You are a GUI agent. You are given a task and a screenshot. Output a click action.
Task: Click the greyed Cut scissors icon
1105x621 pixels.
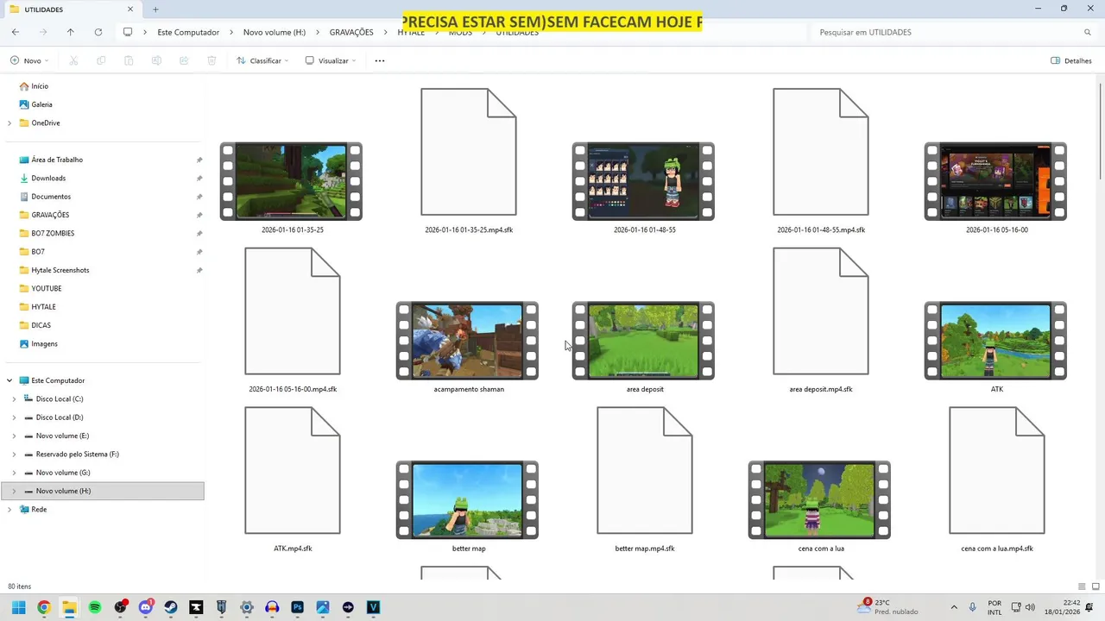pyautogui.click(x=73, y=60)
